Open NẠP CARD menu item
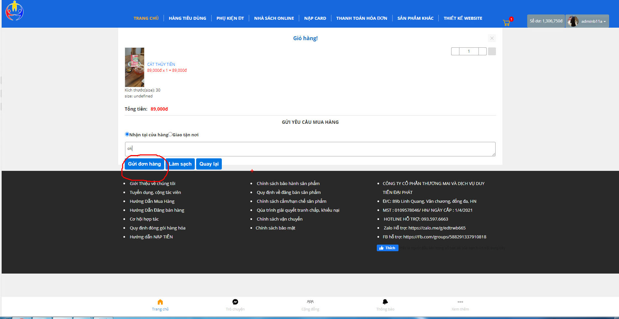 (x=315, y=18)
